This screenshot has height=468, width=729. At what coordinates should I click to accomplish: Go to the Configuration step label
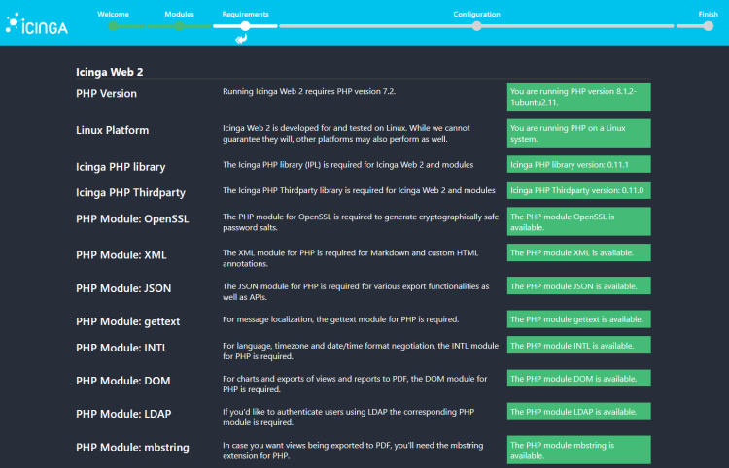coord(476,14)
